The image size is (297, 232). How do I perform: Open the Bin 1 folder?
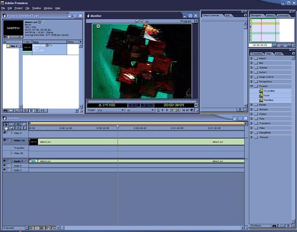pos(12,46)
